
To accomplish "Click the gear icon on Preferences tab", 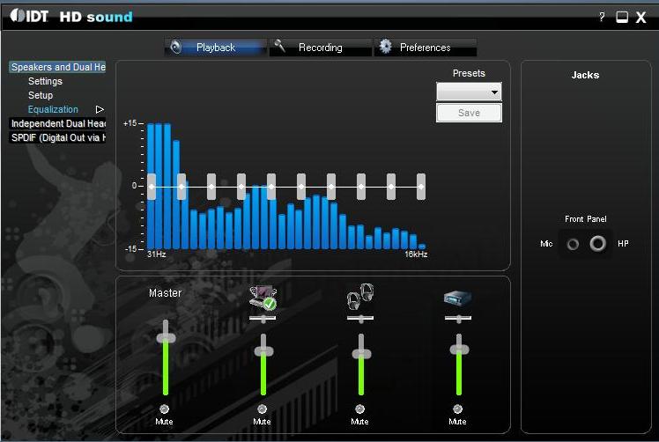I will [x=385, y=46].
